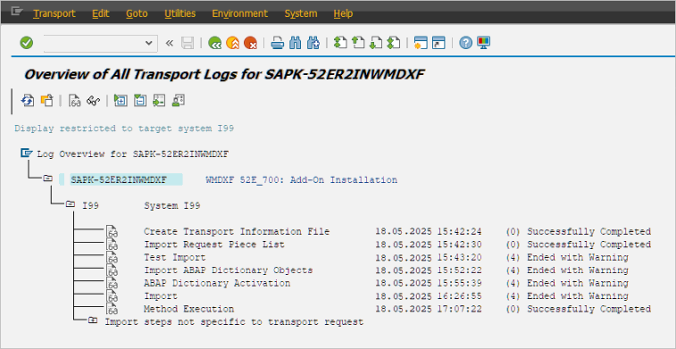Click 'Import steps not specific to transport request'
The height and width of the screenshot is (349, 676).
[234, 322]
